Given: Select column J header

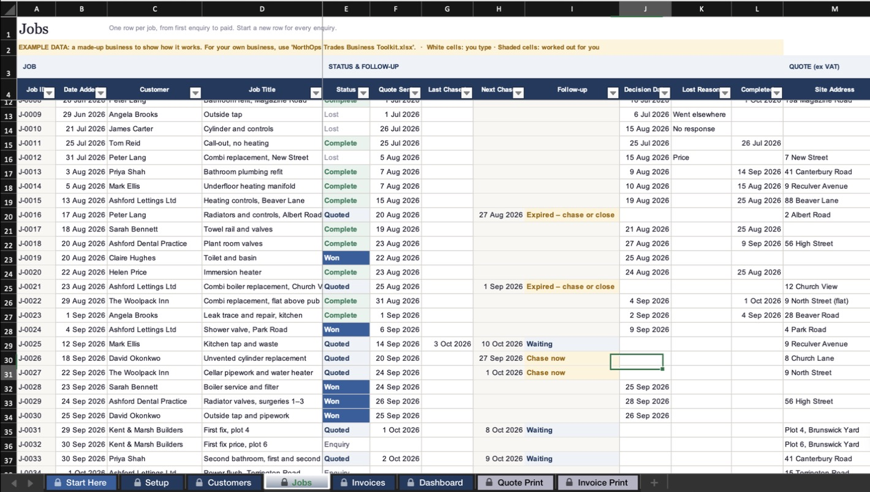Looking at the screenshot, I should [645, 9].
